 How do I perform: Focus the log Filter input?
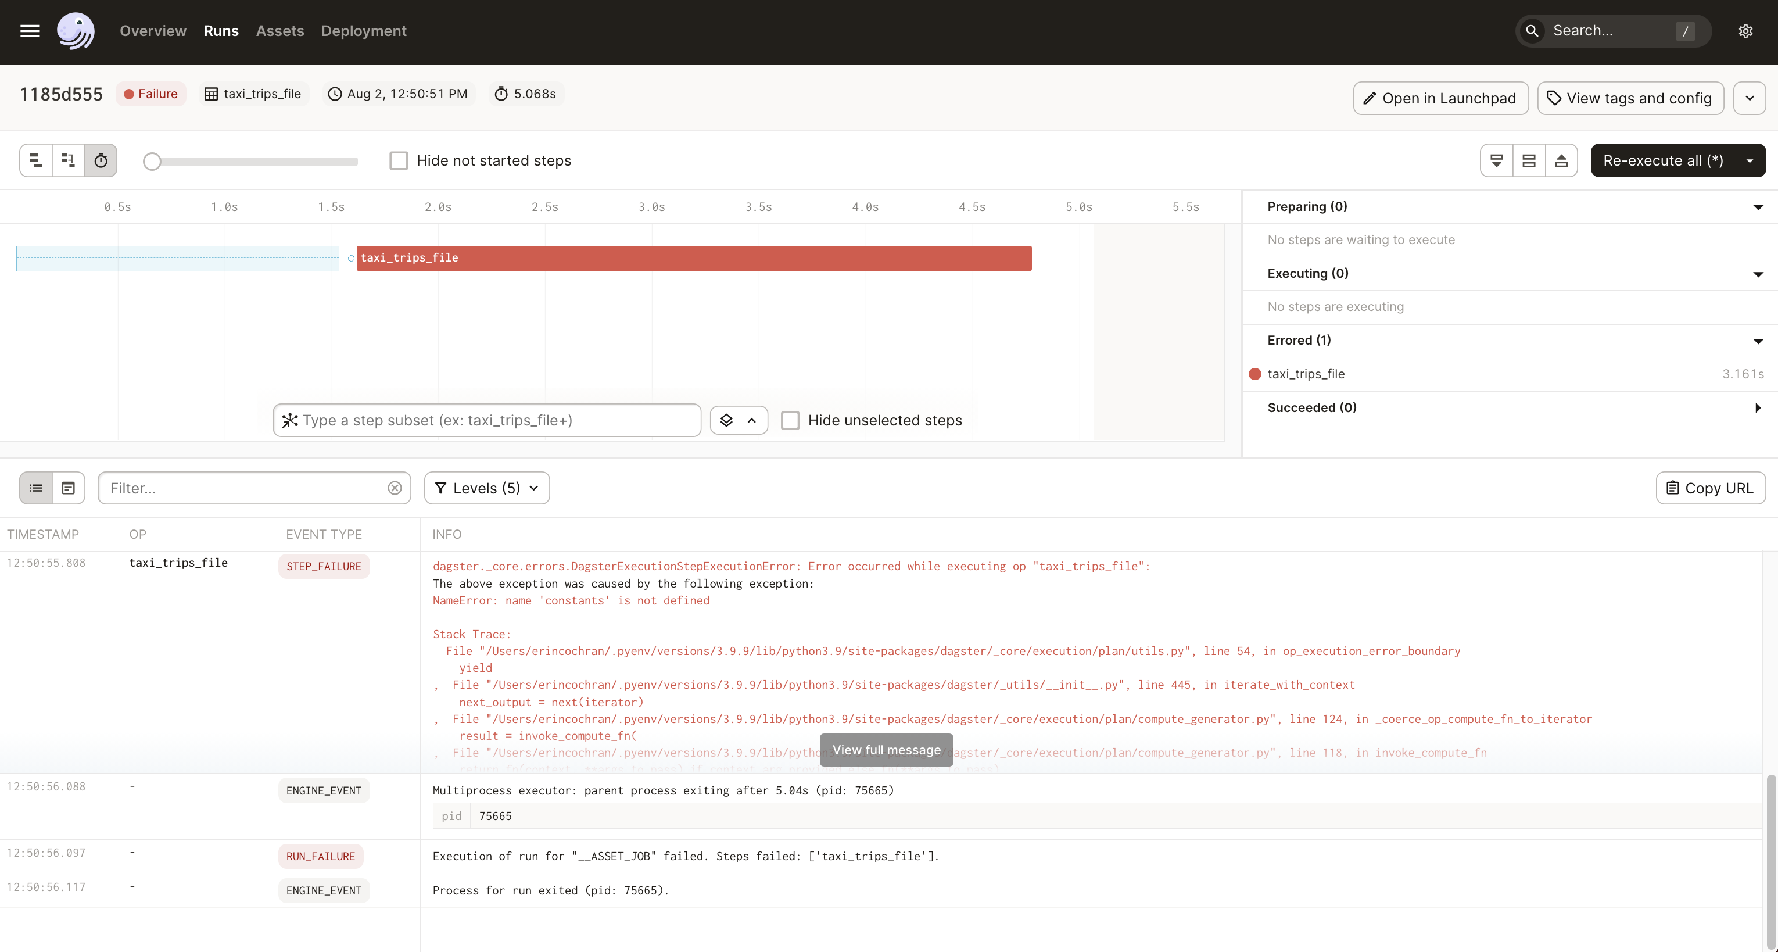pos(254,488)
